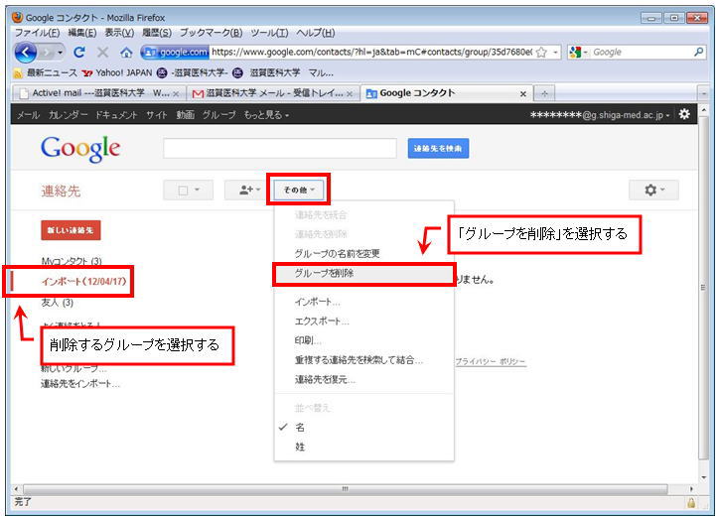This screenshot has width=718, height=518.
Task: Select 名 sort order option
Action: click(x=364, y=428)
